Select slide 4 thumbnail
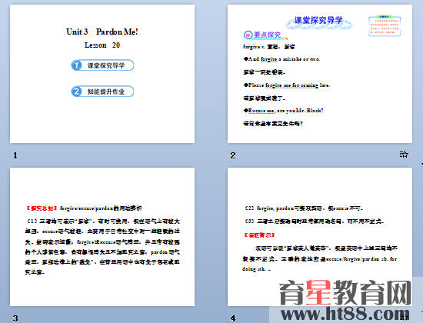The width and height of the screenshot is (423, 323). pyautogui.click(x=320, y=237)
